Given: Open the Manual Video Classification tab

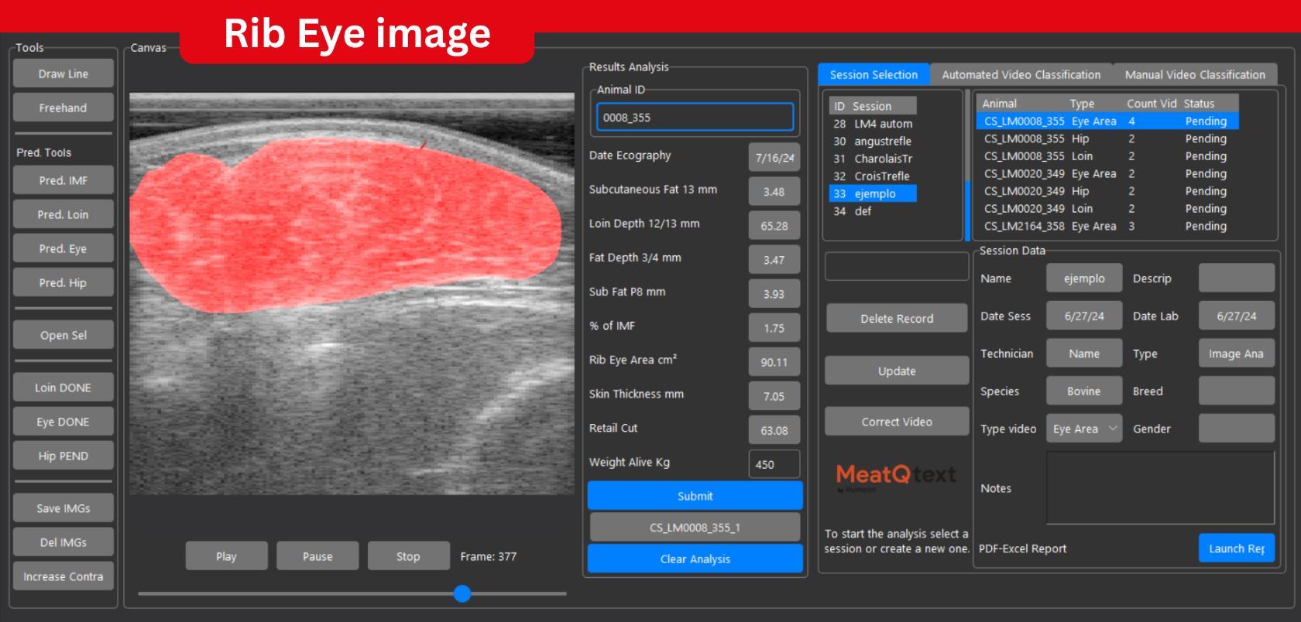Looking at the screenshot, I should coord(1195,75).
